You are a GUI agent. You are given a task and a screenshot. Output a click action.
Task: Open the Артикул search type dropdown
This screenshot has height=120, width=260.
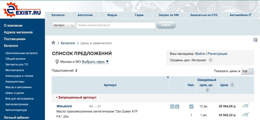pos(64,25)
